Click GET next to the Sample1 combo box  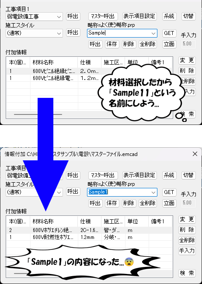[x=169, y=192]
